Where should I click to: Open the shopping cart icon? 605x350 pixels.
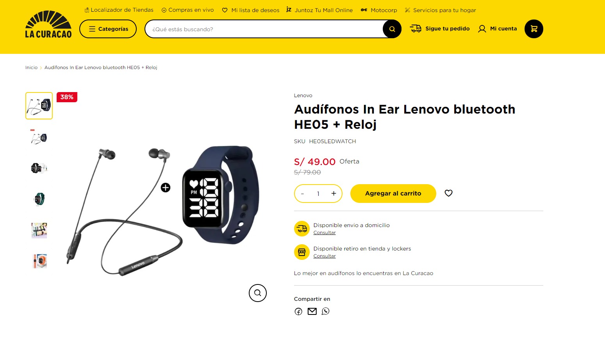tap(534, 29)
